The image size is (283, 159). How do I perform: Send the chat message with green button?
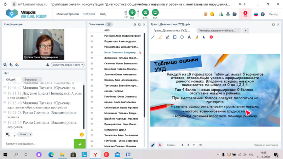pyautogui.click(x=80, y=144)
